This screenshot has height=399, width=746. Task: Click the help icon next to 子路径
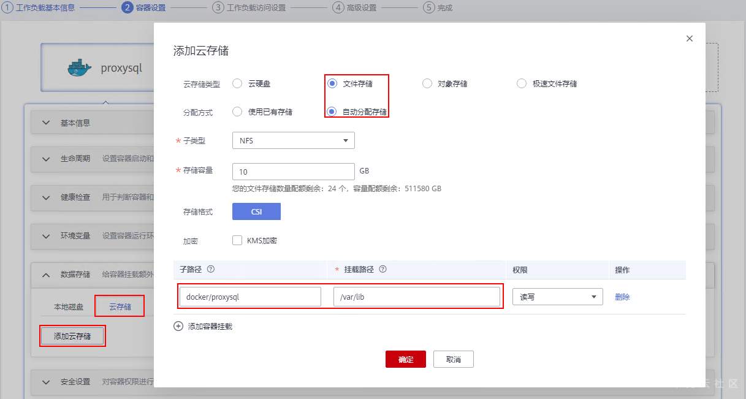[211, 269]
